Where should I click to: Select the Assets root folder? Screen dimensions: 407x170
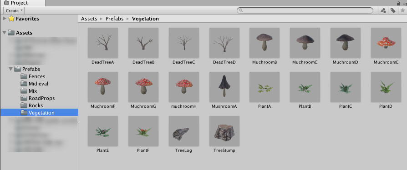[x=20, y=33]
